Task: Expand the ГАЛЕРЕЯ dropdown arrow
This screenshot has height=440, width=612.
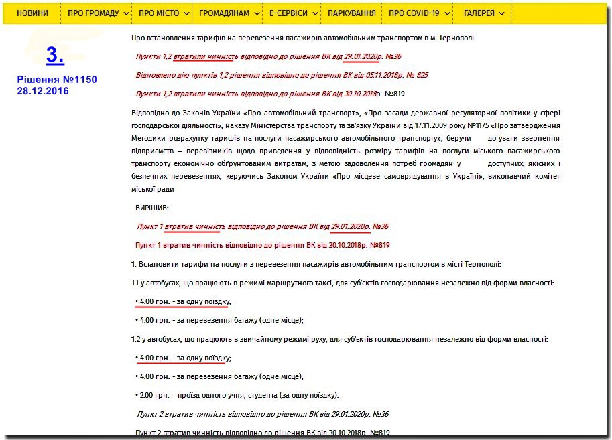Action: tap(501, 13)
